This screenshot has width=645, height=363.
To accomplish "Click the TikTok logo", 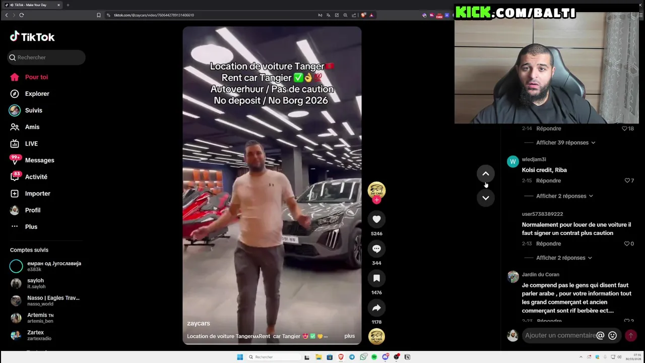I will coord(32,37).
